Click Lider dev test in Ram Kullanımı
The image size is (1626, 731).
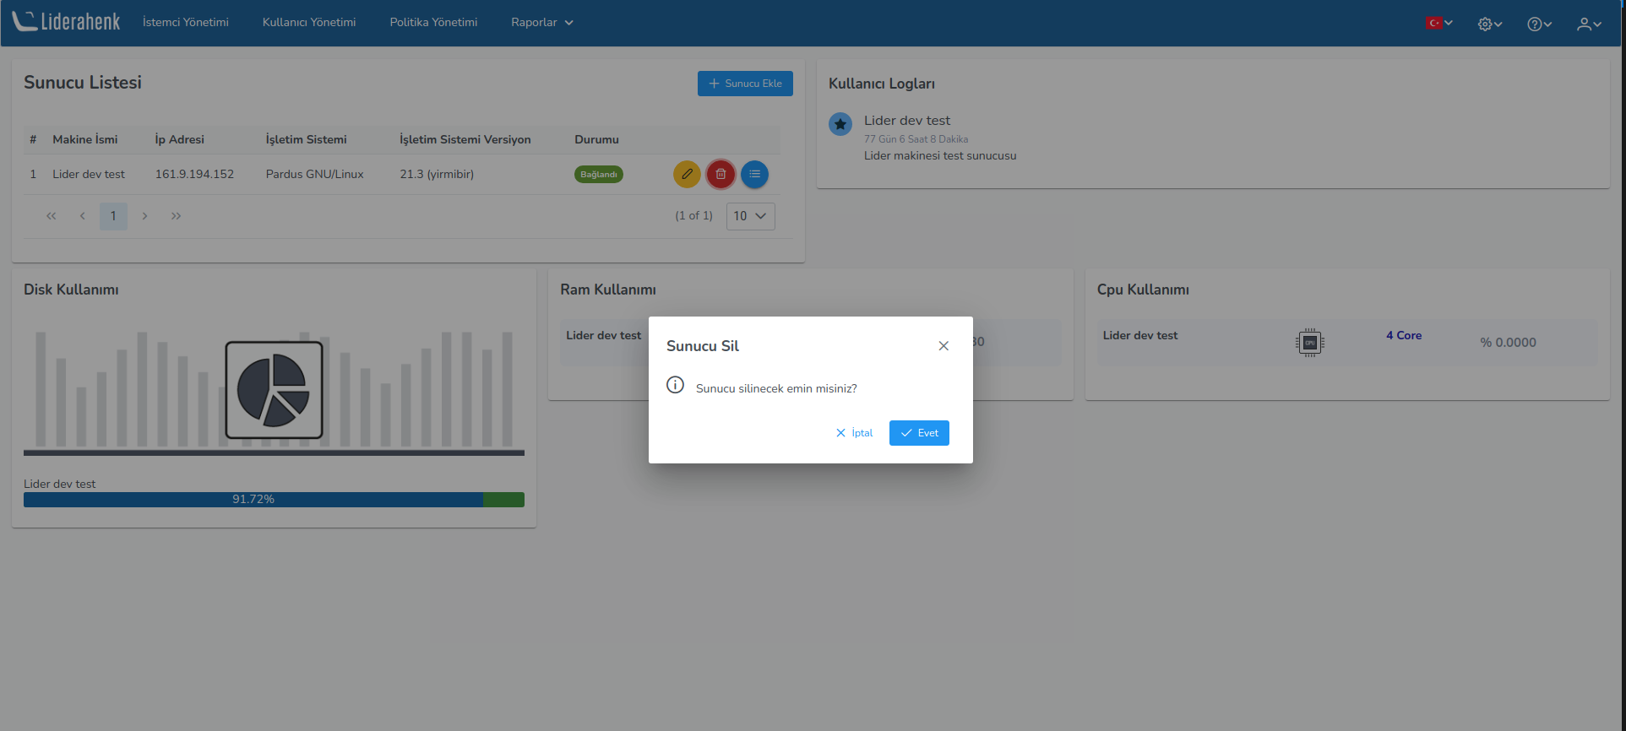(x=604, y=335)
